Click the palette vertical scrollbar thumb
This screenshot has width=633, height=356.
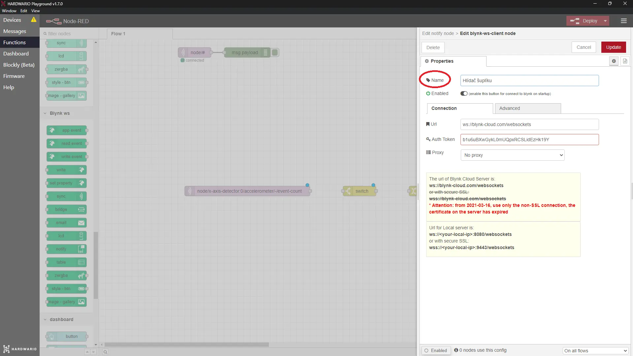(96, 265)
